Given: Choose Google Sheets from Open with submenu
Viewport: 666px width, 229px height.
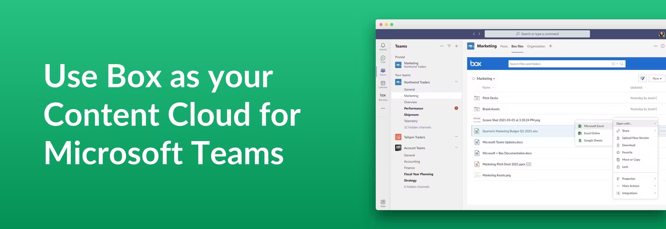Looking at the screenshot, I should click(593, 141).
